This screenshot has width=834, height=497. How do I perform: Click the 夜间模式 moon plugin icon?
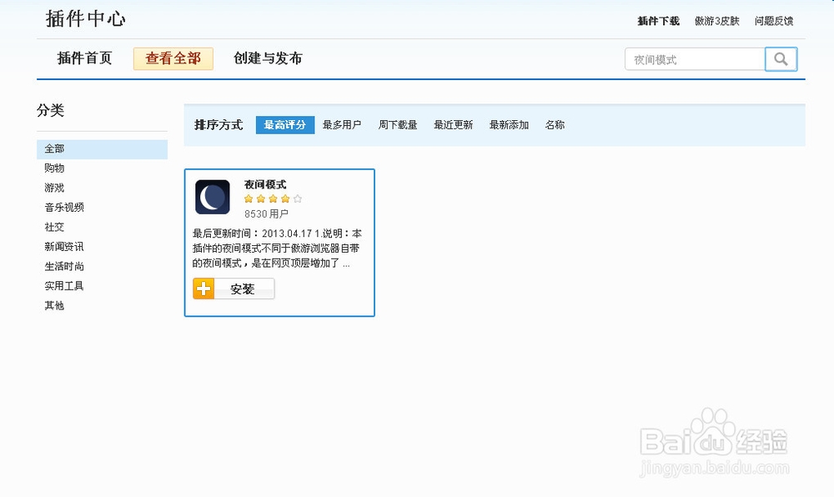pyautogui.click(x=213, y=196)
